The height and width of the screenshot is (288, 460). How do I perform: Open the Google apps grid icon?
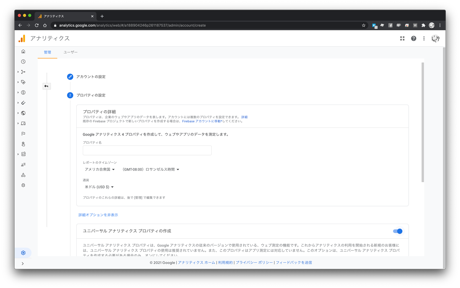(x=402, y=38)
